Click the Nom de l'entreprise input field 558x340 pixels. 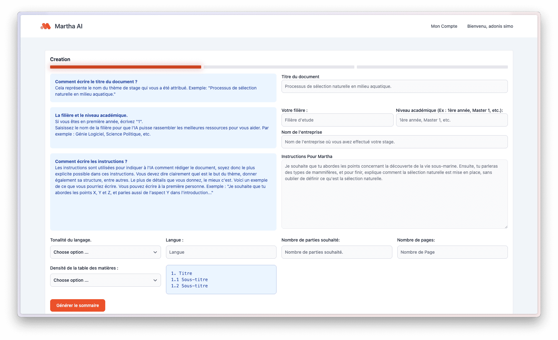pos(395,142)
